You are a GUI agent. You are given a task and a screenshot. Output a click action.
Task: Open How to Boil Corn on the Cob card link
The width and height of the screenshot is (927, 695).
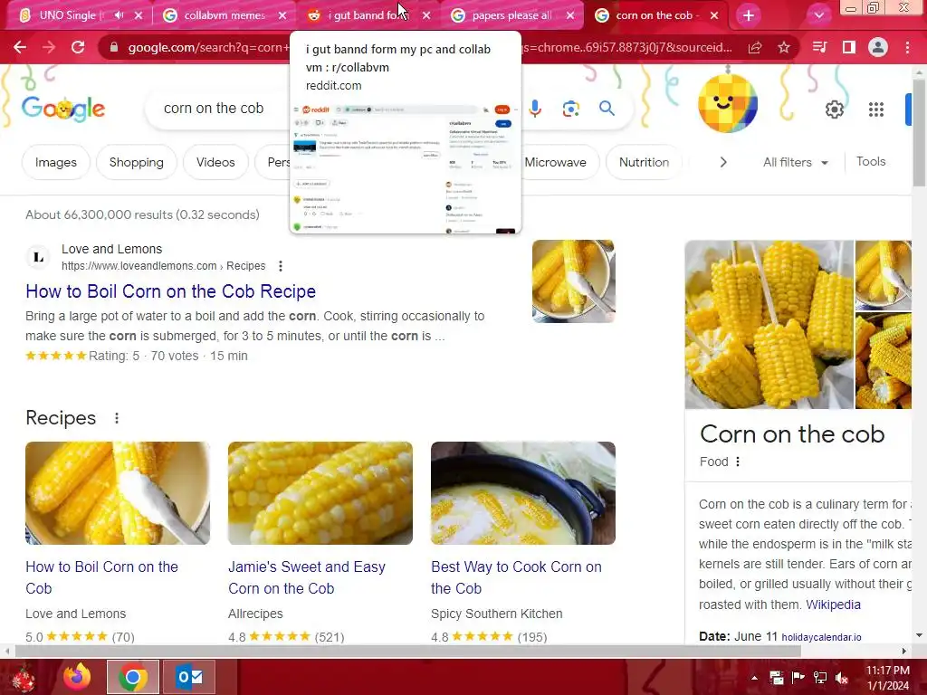(101, 577)
